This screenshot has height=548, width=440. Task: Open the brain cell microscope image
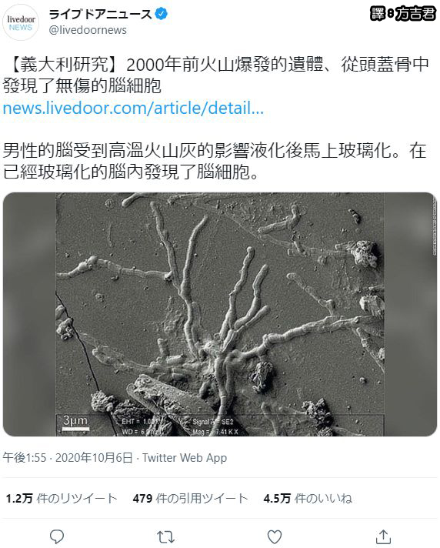pyautogui.click(x=220, y=314)
